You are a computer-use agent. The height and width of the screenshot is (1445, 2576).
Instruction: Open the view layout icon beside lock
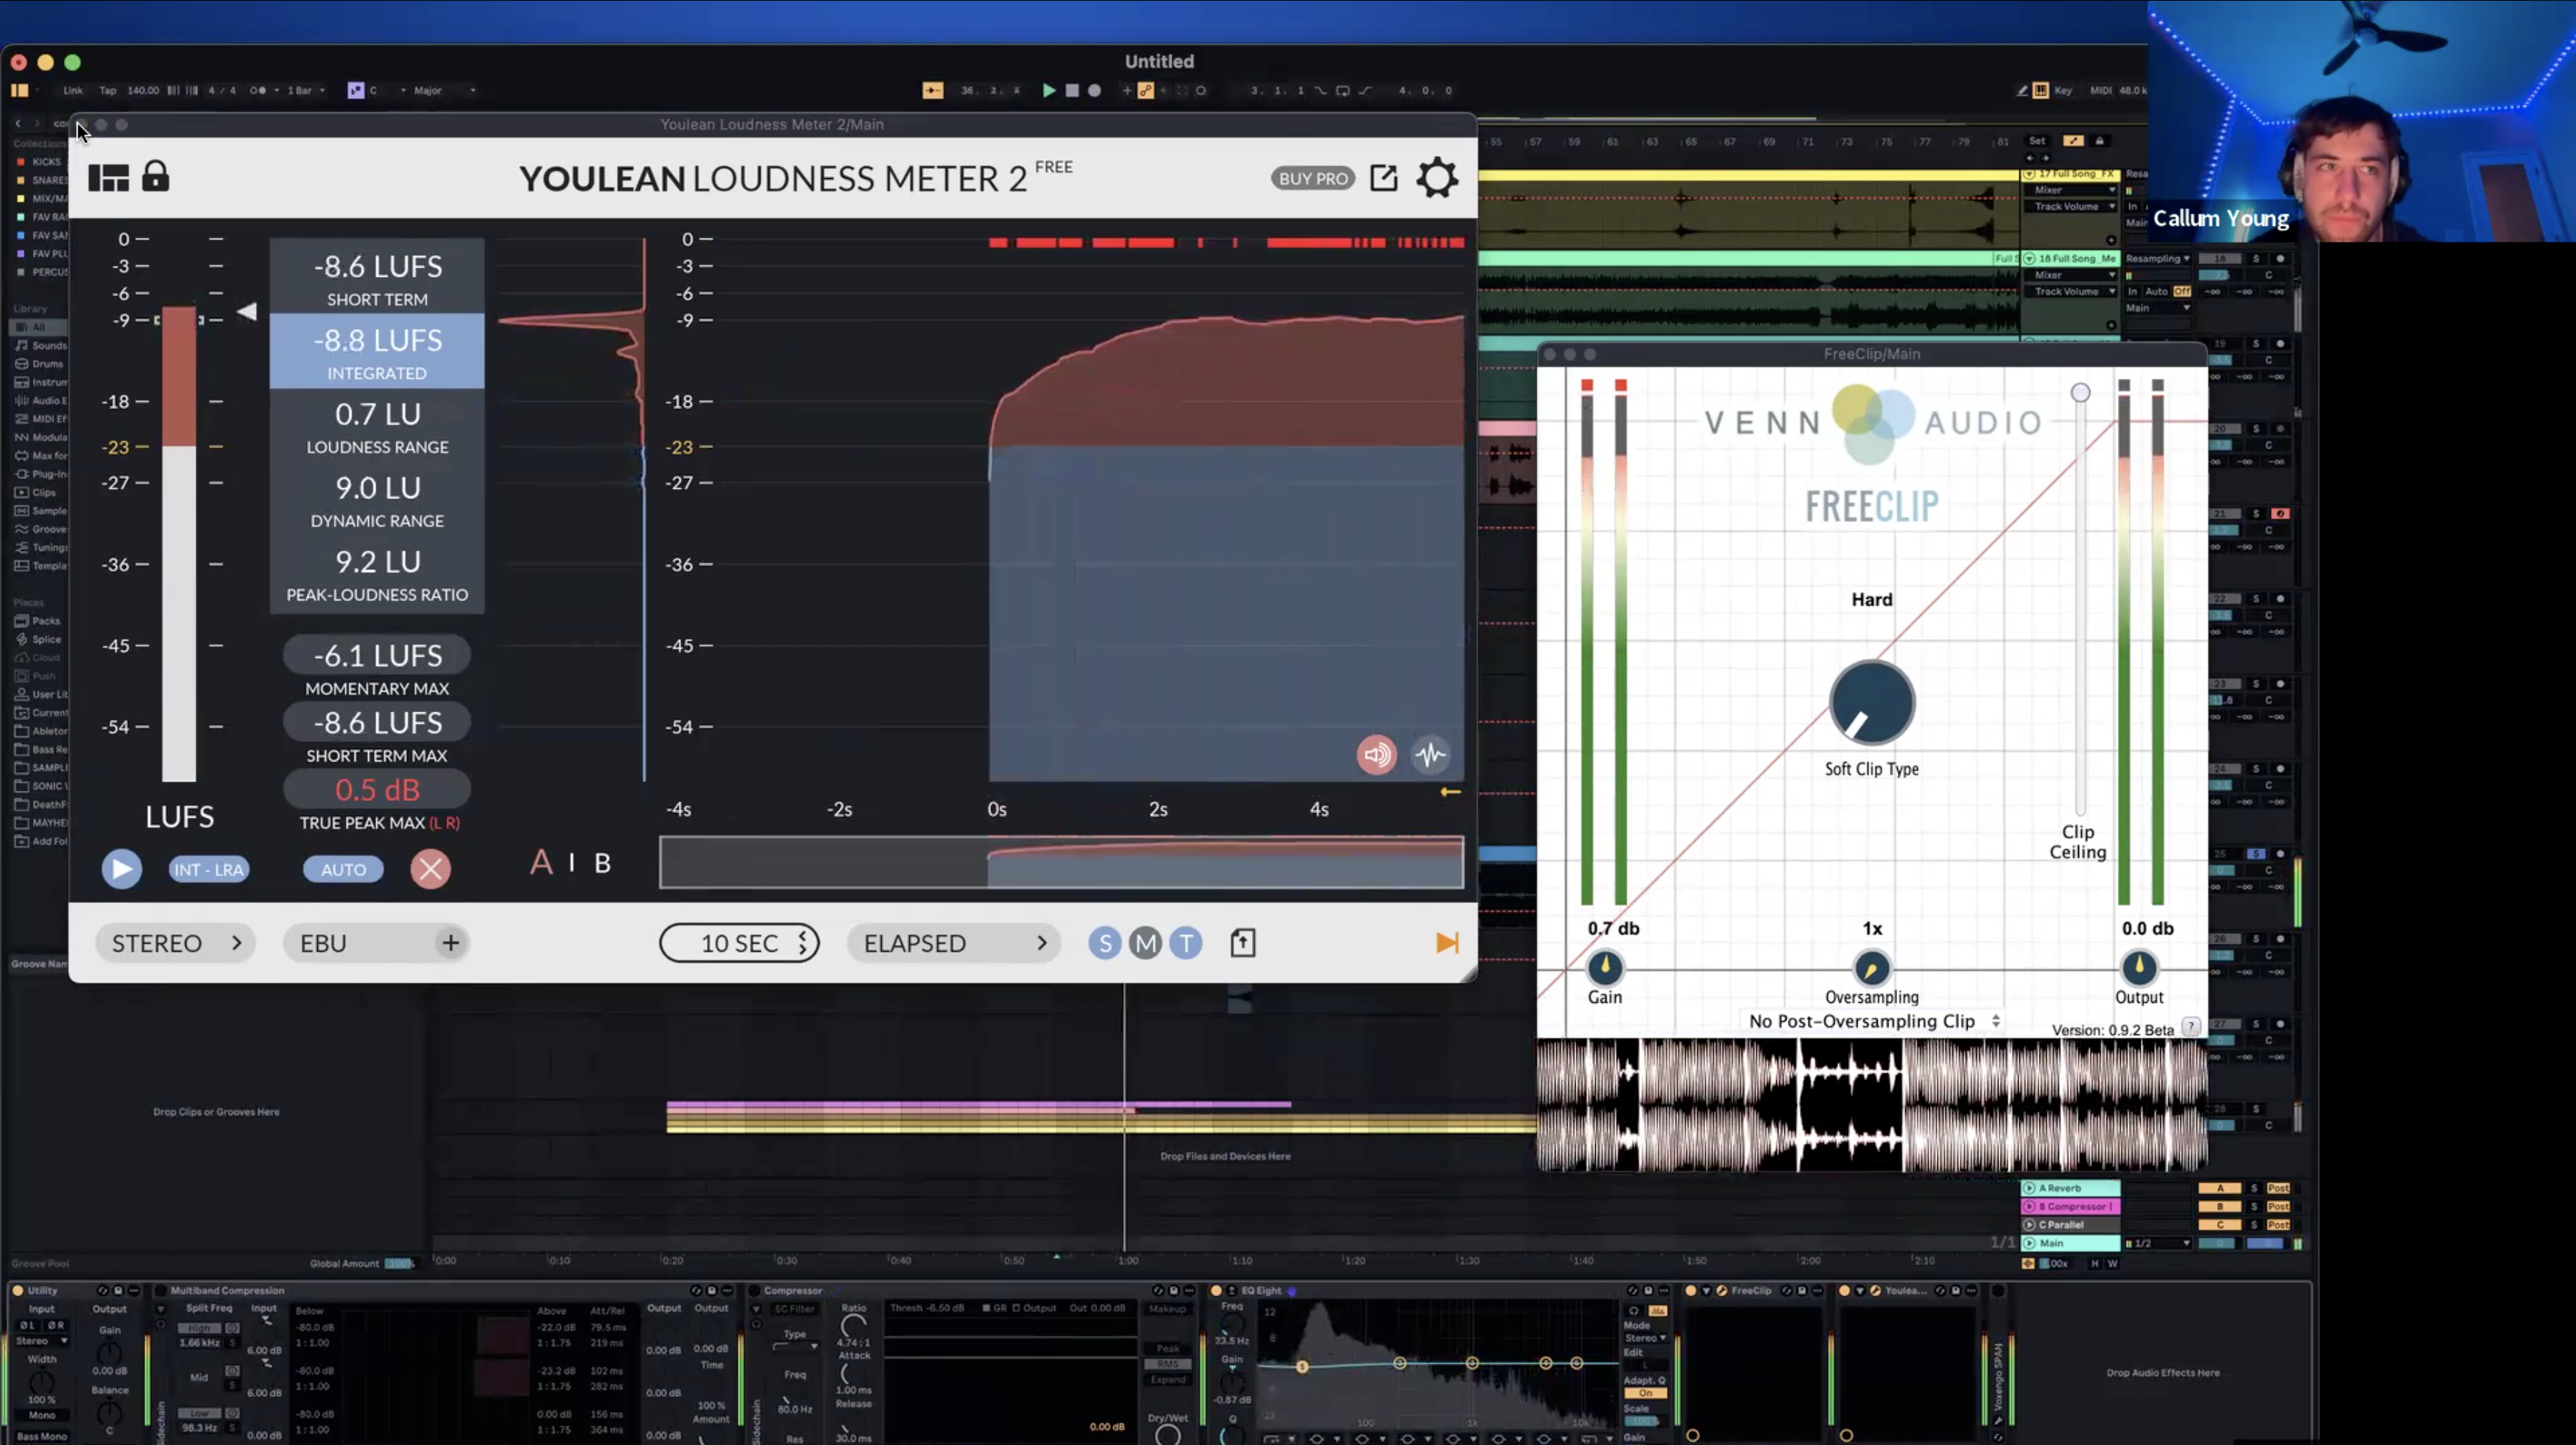click(108, 178)
